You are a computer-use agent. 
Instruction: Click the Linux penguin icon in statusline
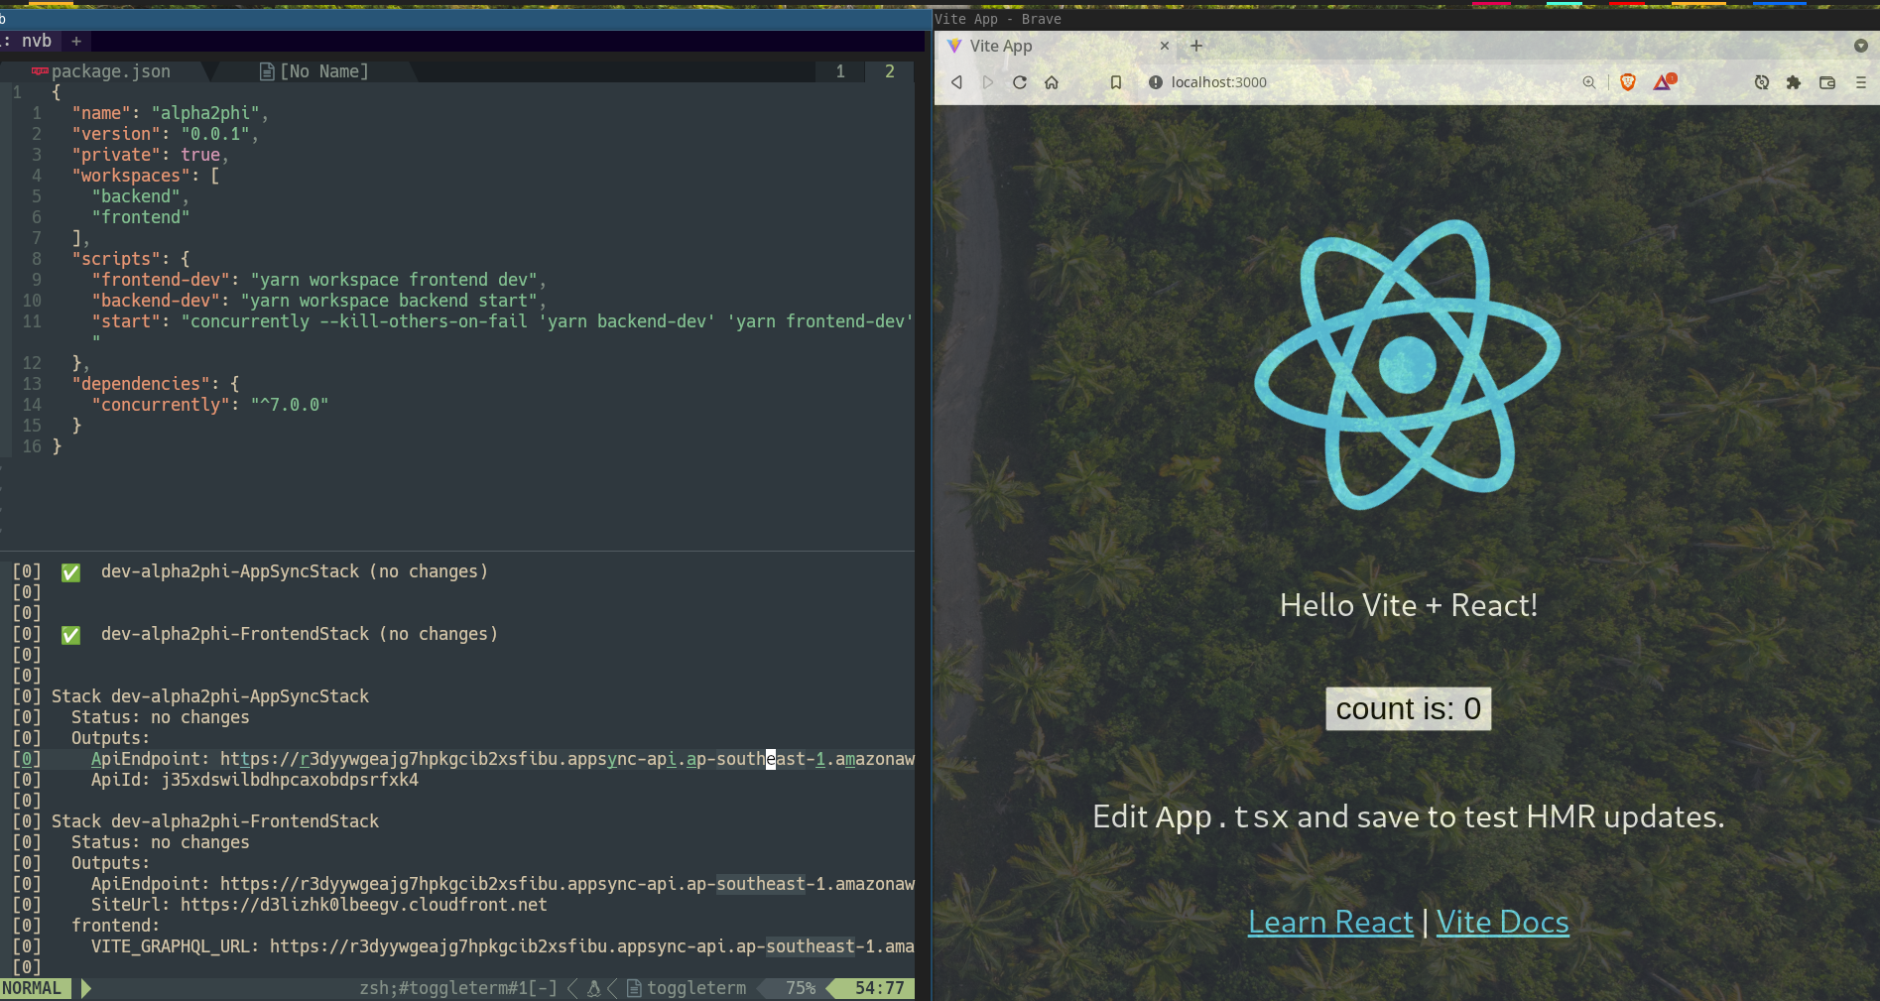594,988
